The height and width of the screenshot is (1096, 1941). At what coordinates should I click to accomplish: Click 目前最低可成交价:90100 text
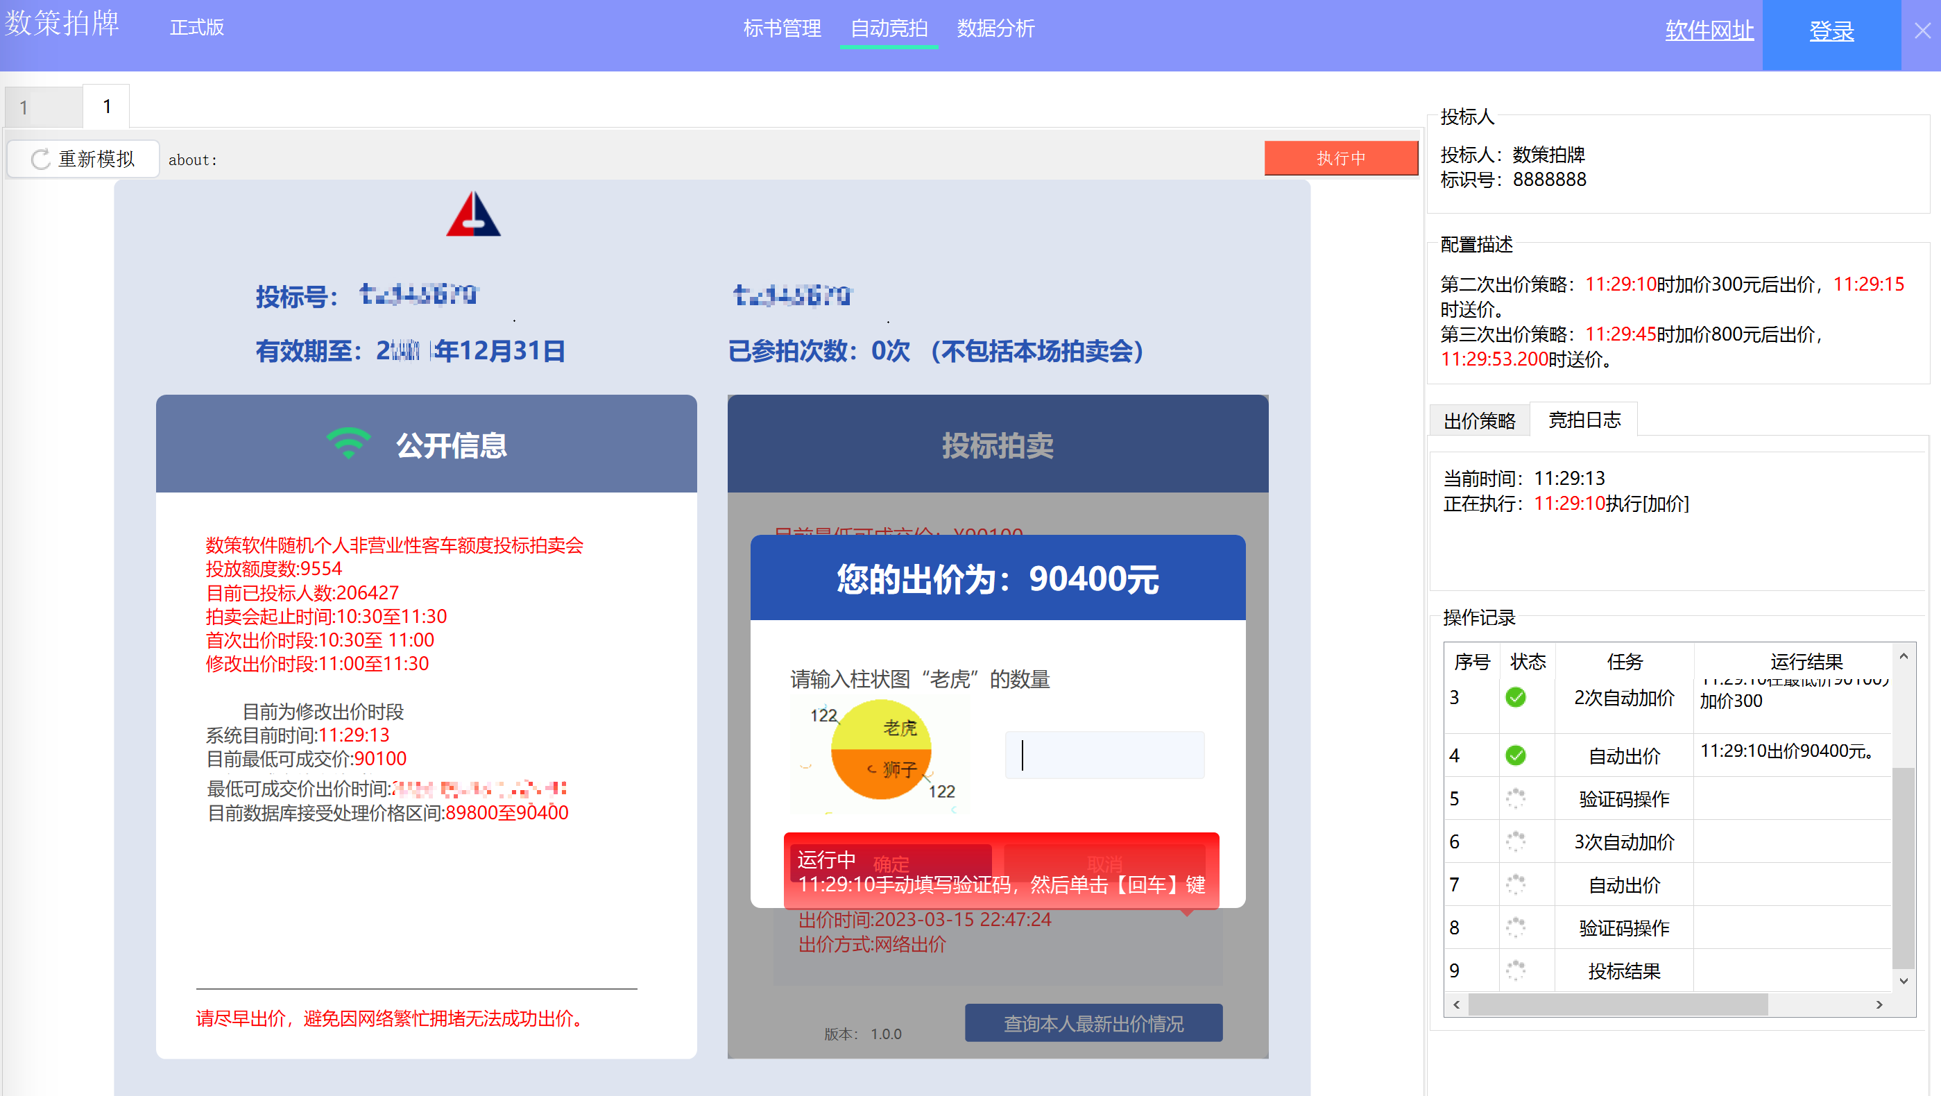[x=306, y=759]
